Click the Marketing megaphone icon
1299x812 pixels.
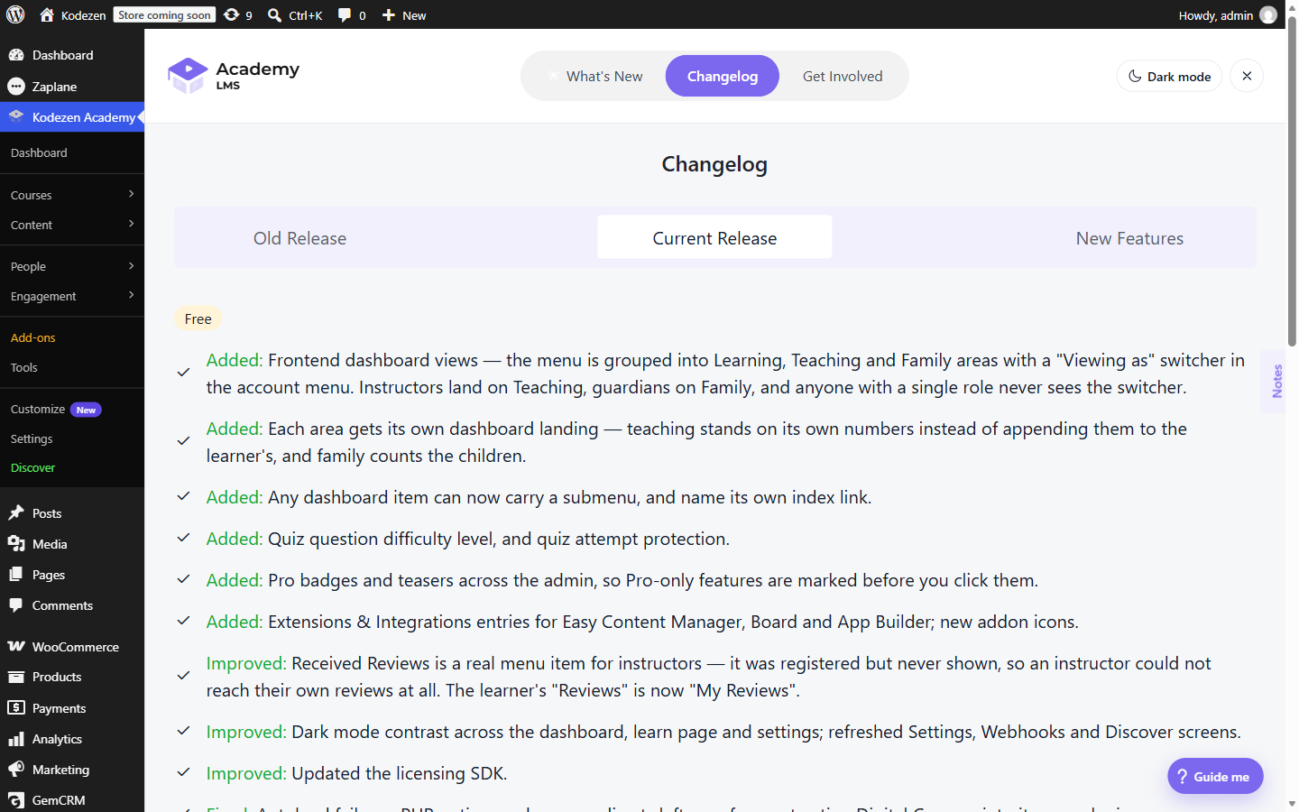point(16,770)
